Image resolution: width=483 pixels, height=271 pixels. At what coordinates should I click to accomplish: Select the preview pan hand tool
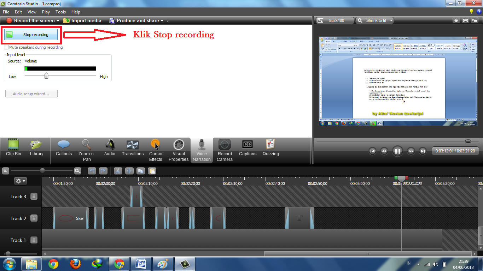tap(456, 20)
